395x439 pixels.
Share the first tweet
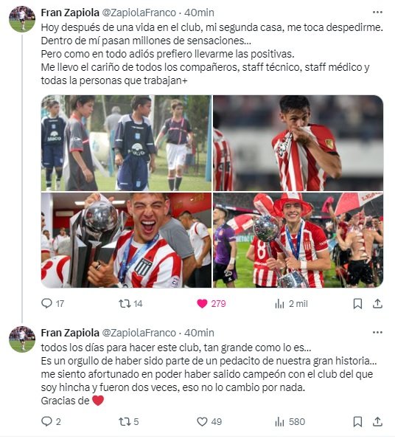(377, 303)
